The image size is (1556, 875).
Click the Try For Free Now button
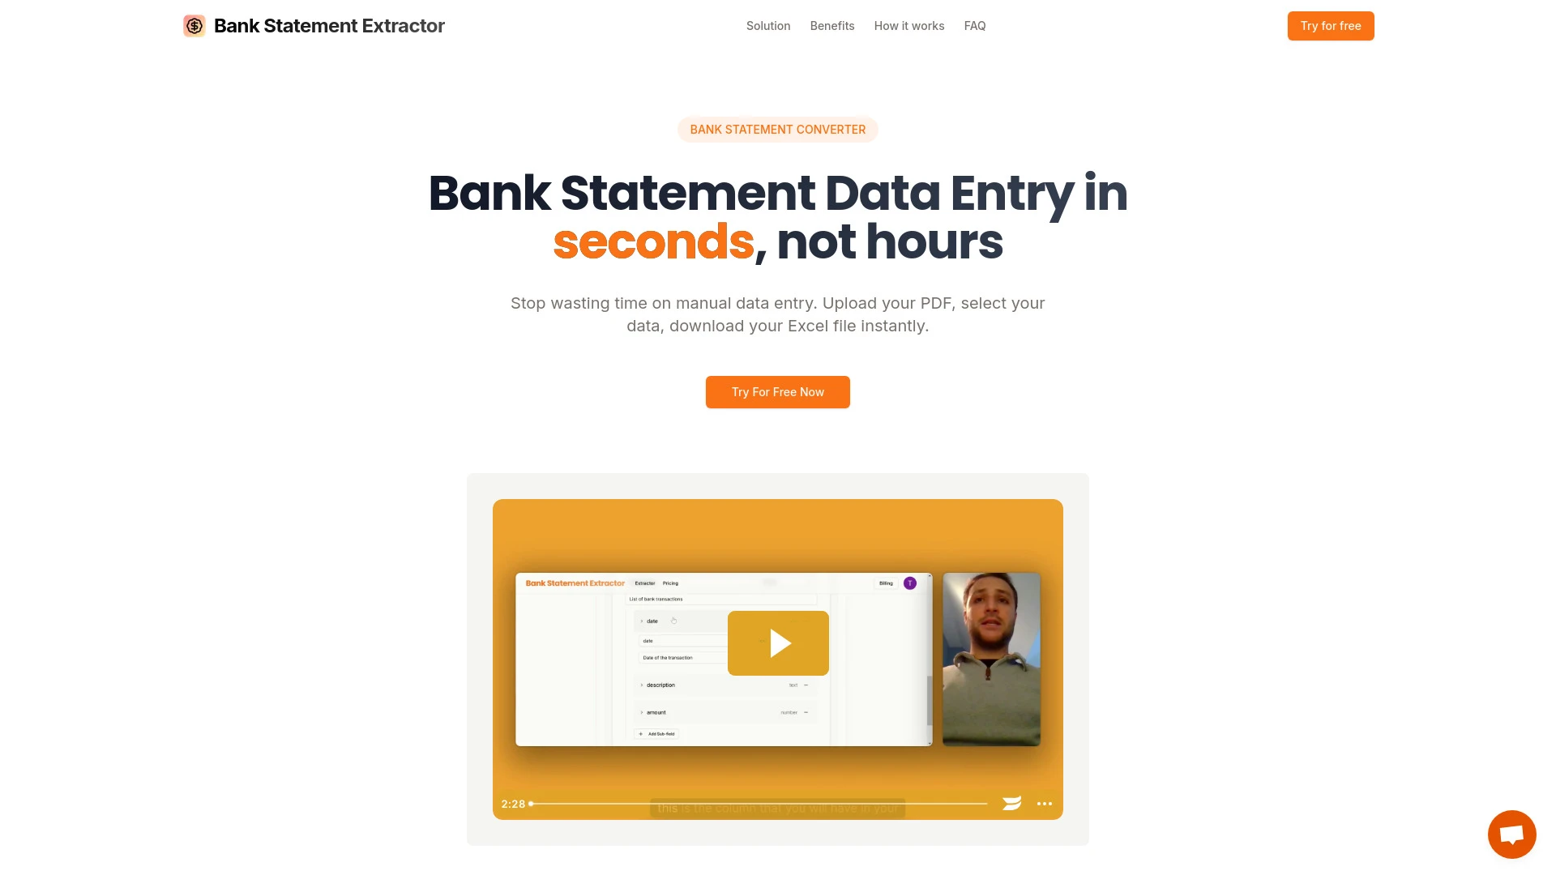tap(778, 391)
